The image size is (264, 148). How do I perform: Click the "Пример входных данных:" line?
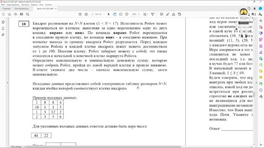click(x=55, y=98)
